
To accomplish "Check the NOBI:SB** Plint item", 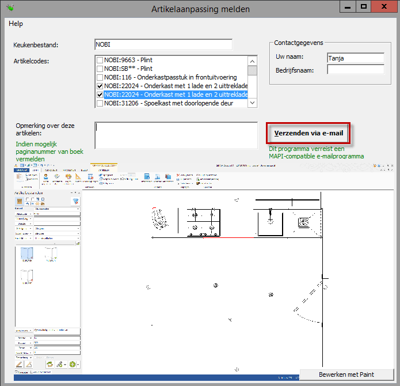I will (x=100, y=69).
